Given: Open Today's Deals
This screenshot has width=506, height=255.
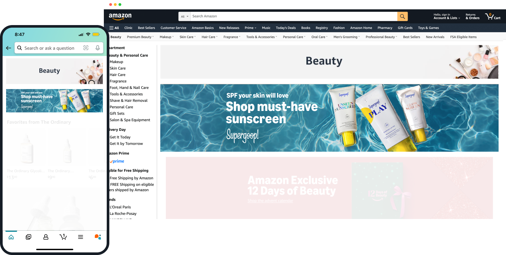Looking at the screenshot, I should tap(286, 28).
